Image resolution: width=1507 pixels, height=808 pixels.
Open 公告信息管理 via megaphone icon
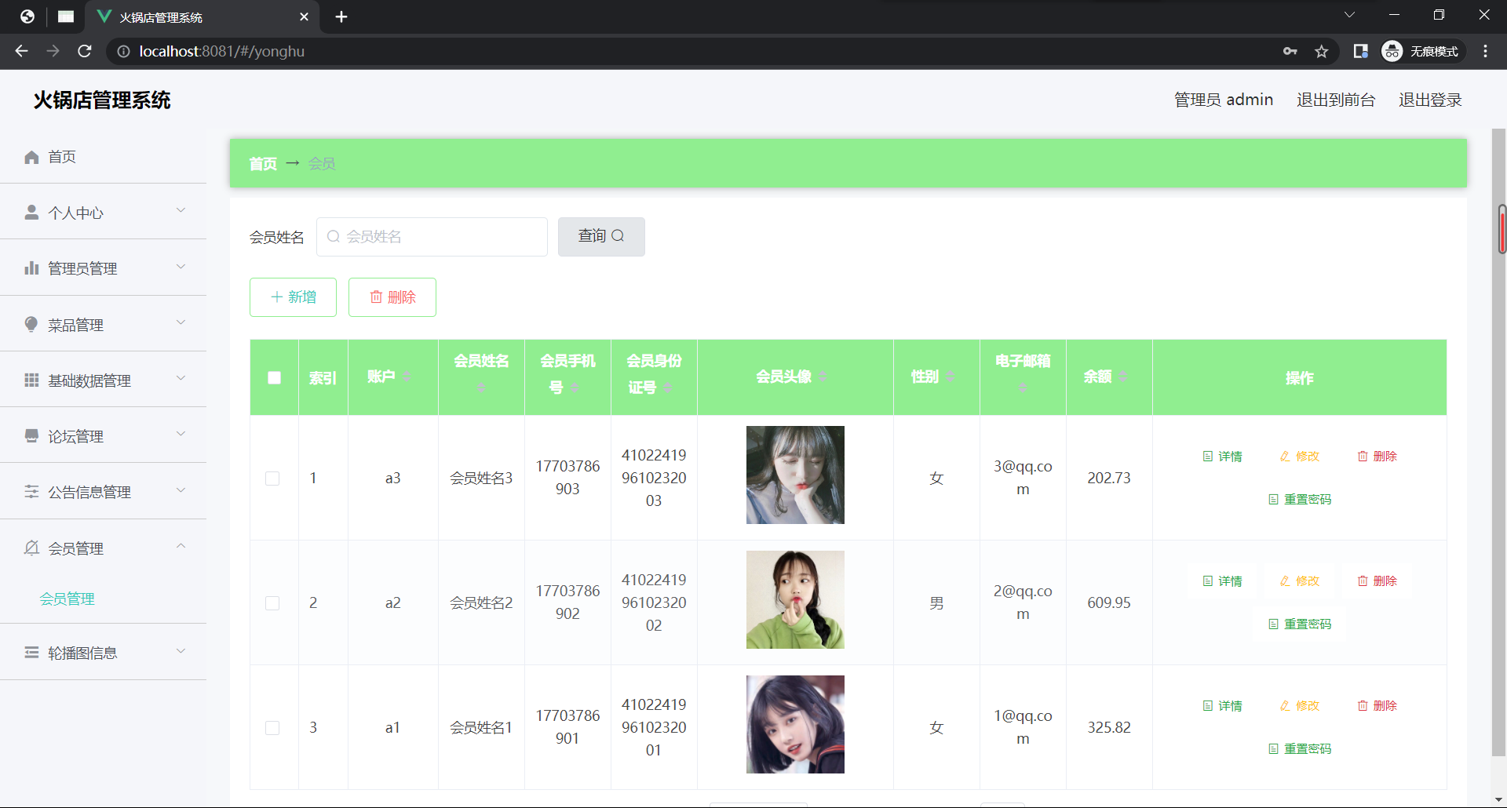[31, 491]
